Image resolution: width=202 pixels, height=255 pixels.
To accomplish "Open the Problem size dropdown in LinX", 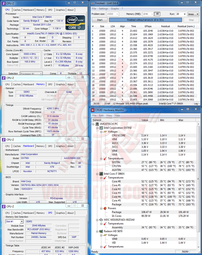I will 117,14.
